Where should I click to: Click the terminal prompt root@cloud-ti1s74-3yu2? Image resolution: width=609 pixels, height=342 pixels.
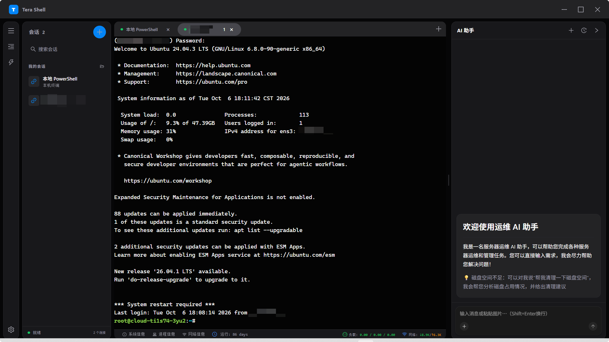point(150,321)
